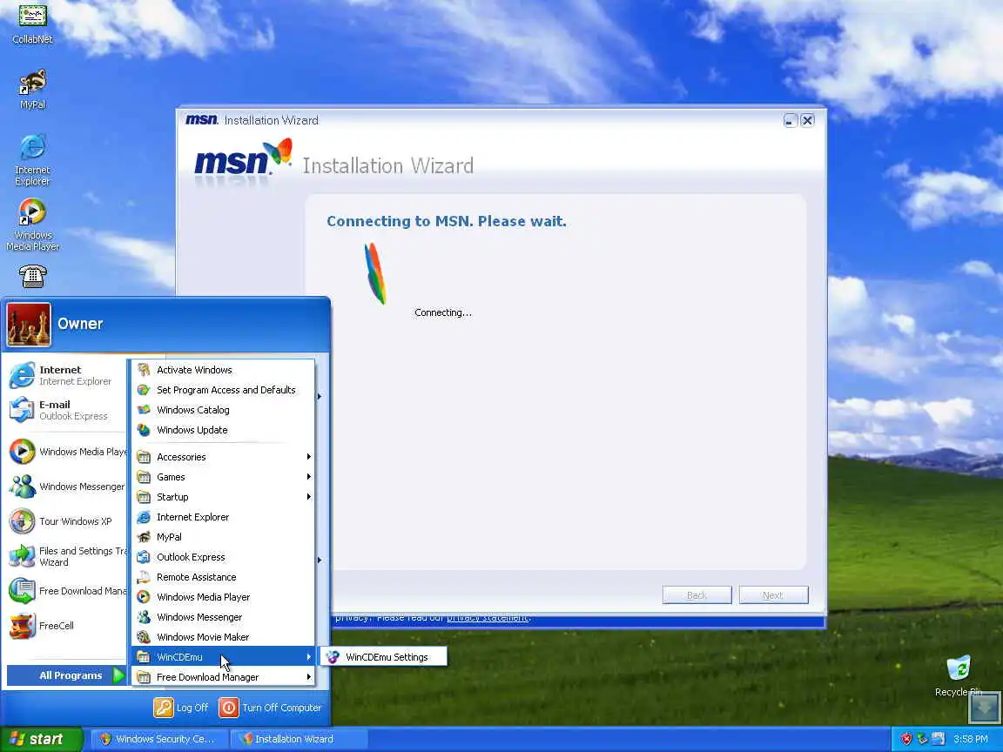Image resolution: width=1003 pixels, height=752 pixels.
Task: Open the privacy statement link
Action: [x=488, y=618]
